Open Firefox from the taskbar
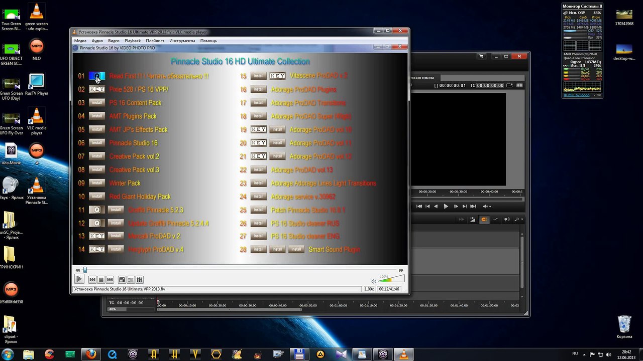The width and height of the screenshot is (643, 361). click(x=90, y=354)
